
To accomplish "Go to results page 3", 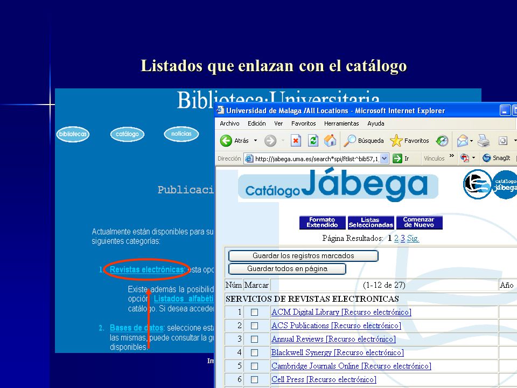I will pyautogui.click(x=403, y=238).
